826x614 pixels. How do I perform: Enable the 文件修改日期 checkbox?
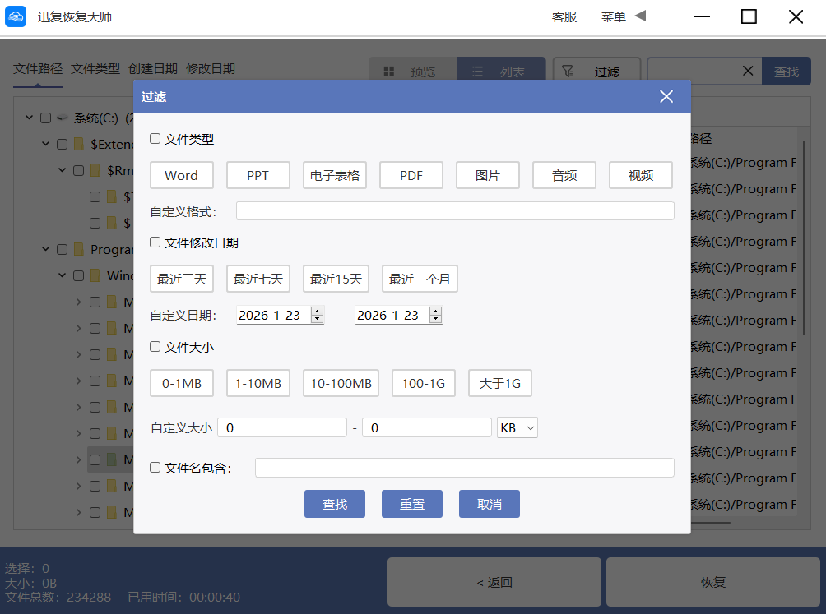tap(155, 242)
